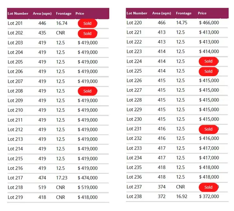
Task: Click the Sold badge for Lot 237
Action: pyautogui.click(x=208, y=187)
